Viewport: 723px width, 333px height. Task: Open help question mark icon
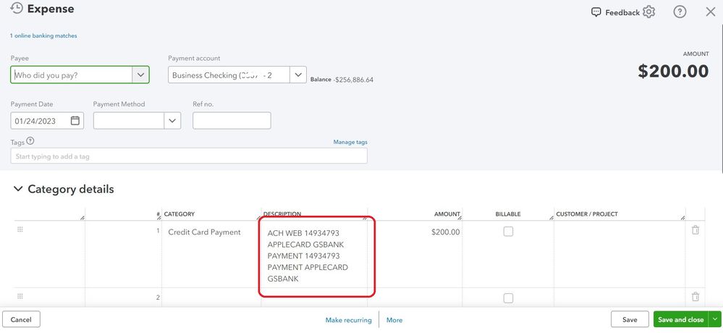tap(680, 12)
